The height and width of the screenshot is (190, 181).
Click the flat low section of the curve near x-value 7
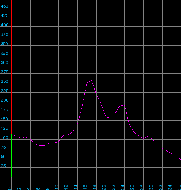[x=42, y=145]
